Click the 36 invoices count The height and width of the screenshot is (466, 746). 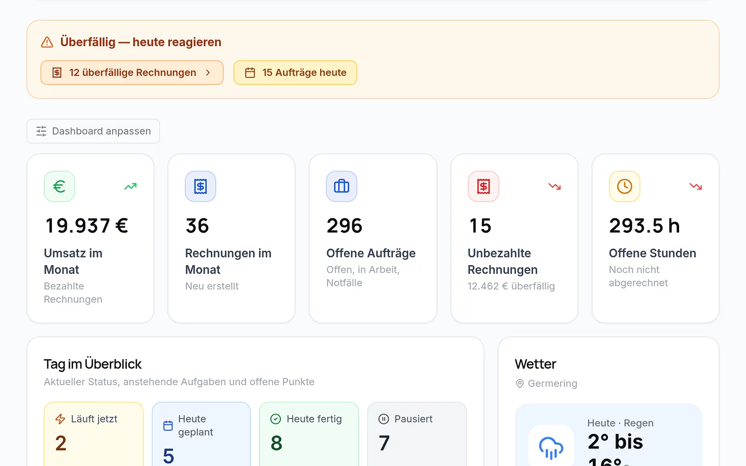[x=197, y=226]
